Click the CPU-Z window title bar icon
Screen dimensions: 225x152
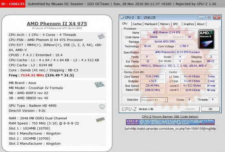point(122,18)
